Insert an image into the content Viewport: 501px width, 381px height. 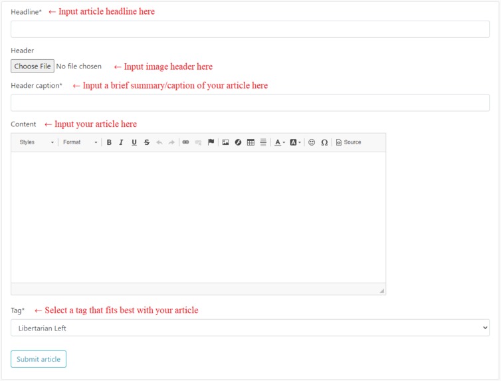click(x=225, y=142)
